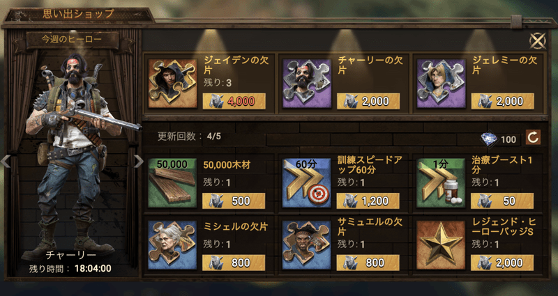
Task: Refresh the shop with the reload icon
Action: click(533, 137)
